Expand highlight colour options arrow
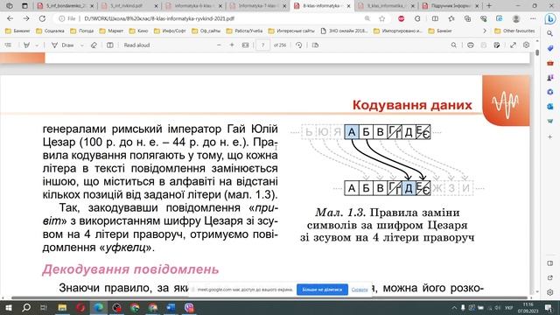The image size is (560, 315). (37, 45)
